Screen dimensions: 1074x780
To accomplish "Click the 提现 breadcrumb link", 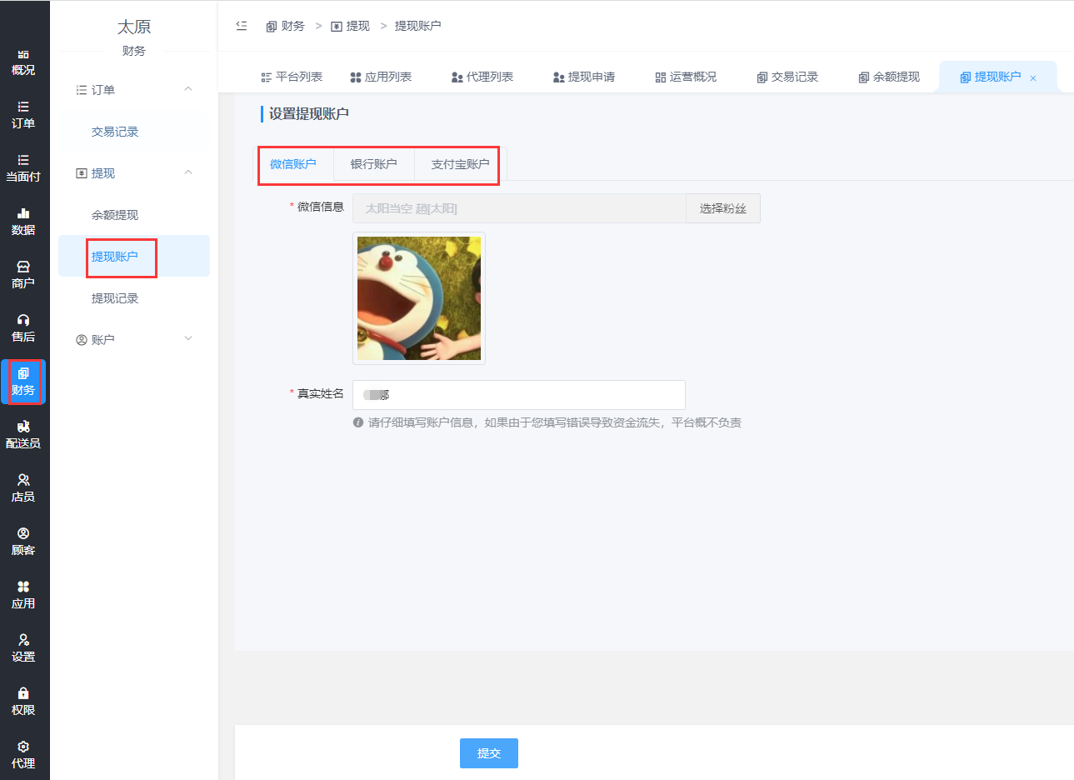I will (350, 26).
